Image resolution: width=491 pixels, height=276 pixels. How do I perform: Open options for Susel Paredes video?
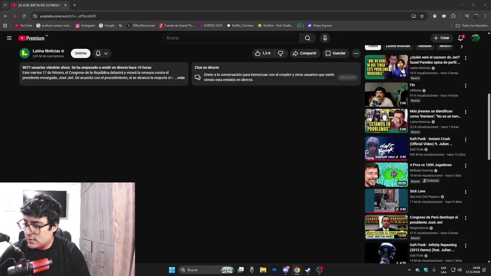pyautogui.click(x=466, y=58)
